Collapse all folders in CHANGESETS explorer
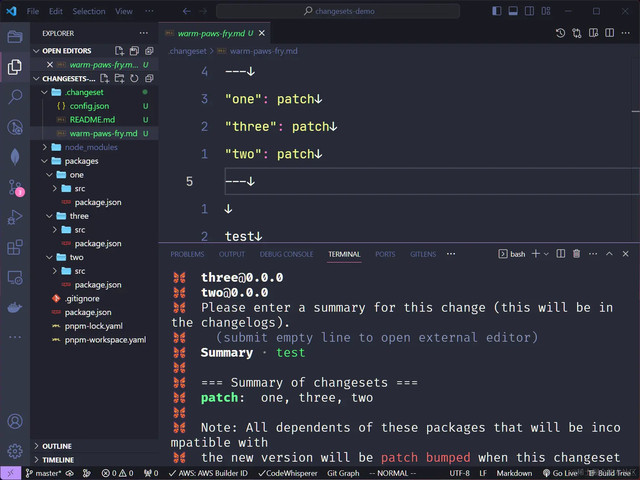The height and width of the screenshot is (480, 640). click(149, 78)
